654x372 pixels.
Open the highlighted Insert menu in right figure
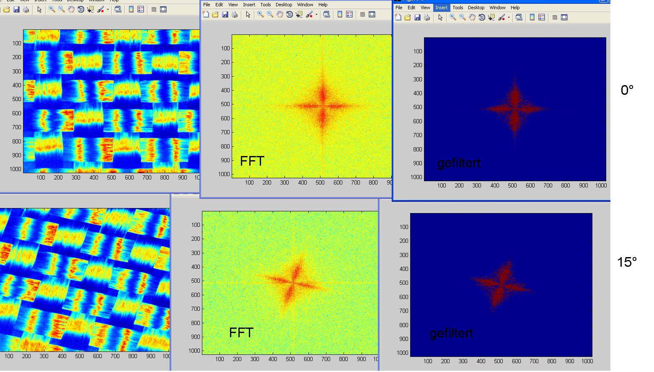[441, 8]
